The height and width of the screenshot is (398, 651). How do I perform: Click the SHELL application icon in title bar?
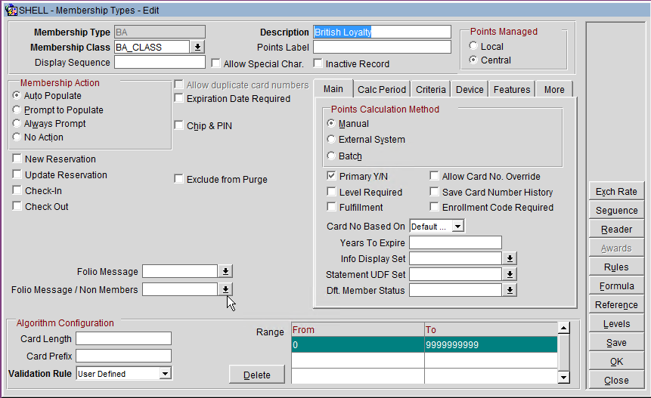(11, 10)
